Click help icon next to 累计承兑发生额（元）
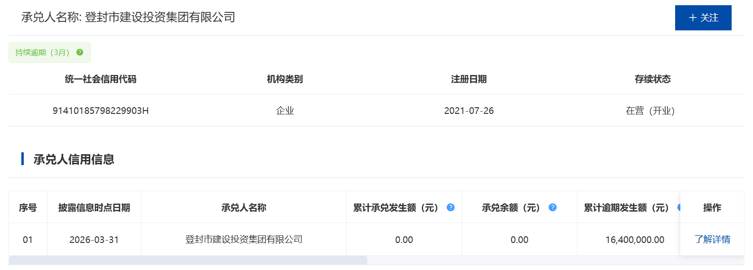753x270 pixels. [451, 207]
